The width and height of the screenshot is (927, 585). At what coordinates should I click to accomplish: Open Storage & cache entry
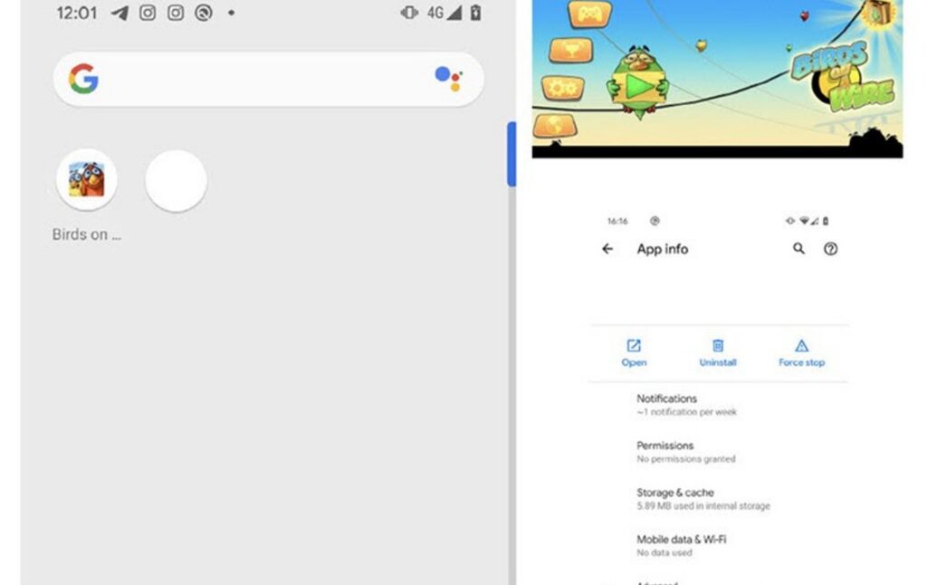click(x=719, y=499)
